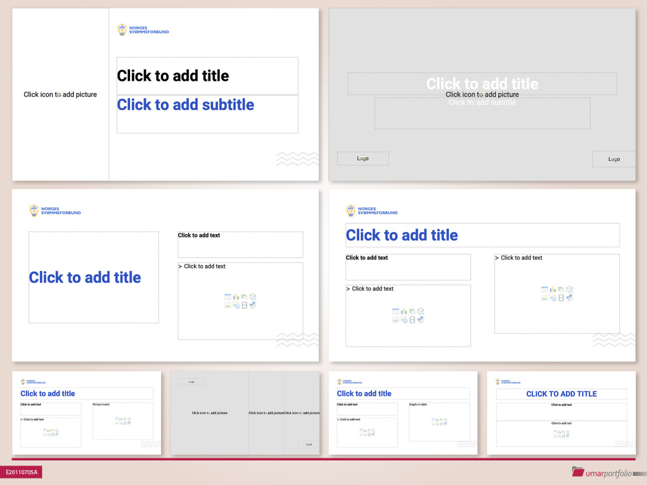Insert Chart via large two-column slide's lower-left placeholder
This screenshot has width=647, height=485.
click(x=404, y=312)
